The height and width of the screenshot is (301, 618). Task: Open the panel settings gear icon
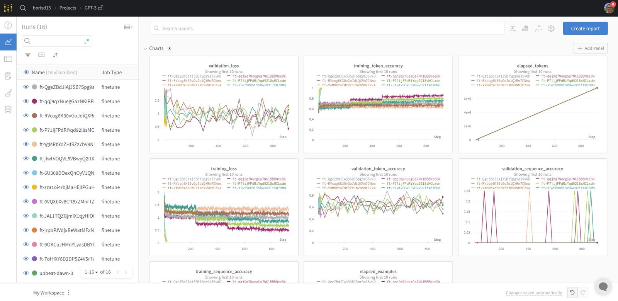(551, 29)
